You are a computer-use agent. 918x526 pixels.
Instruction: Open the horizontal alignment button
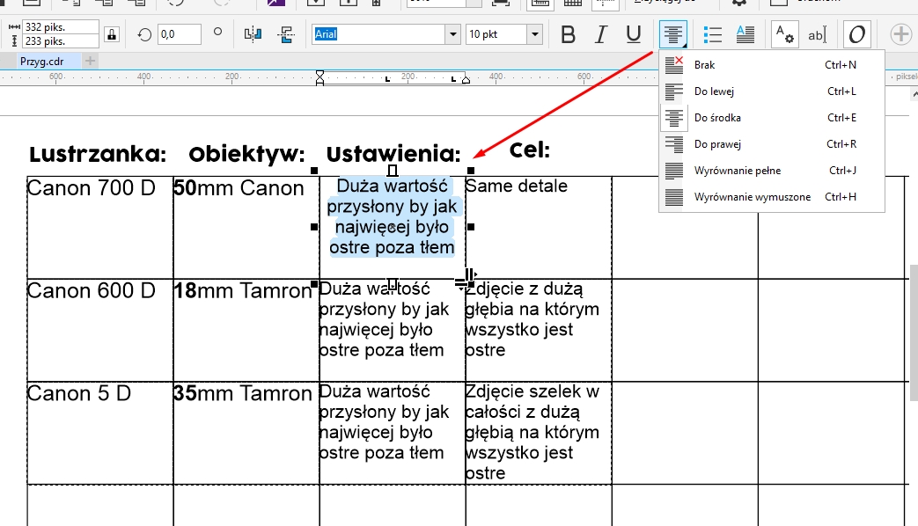pos(673,35)
